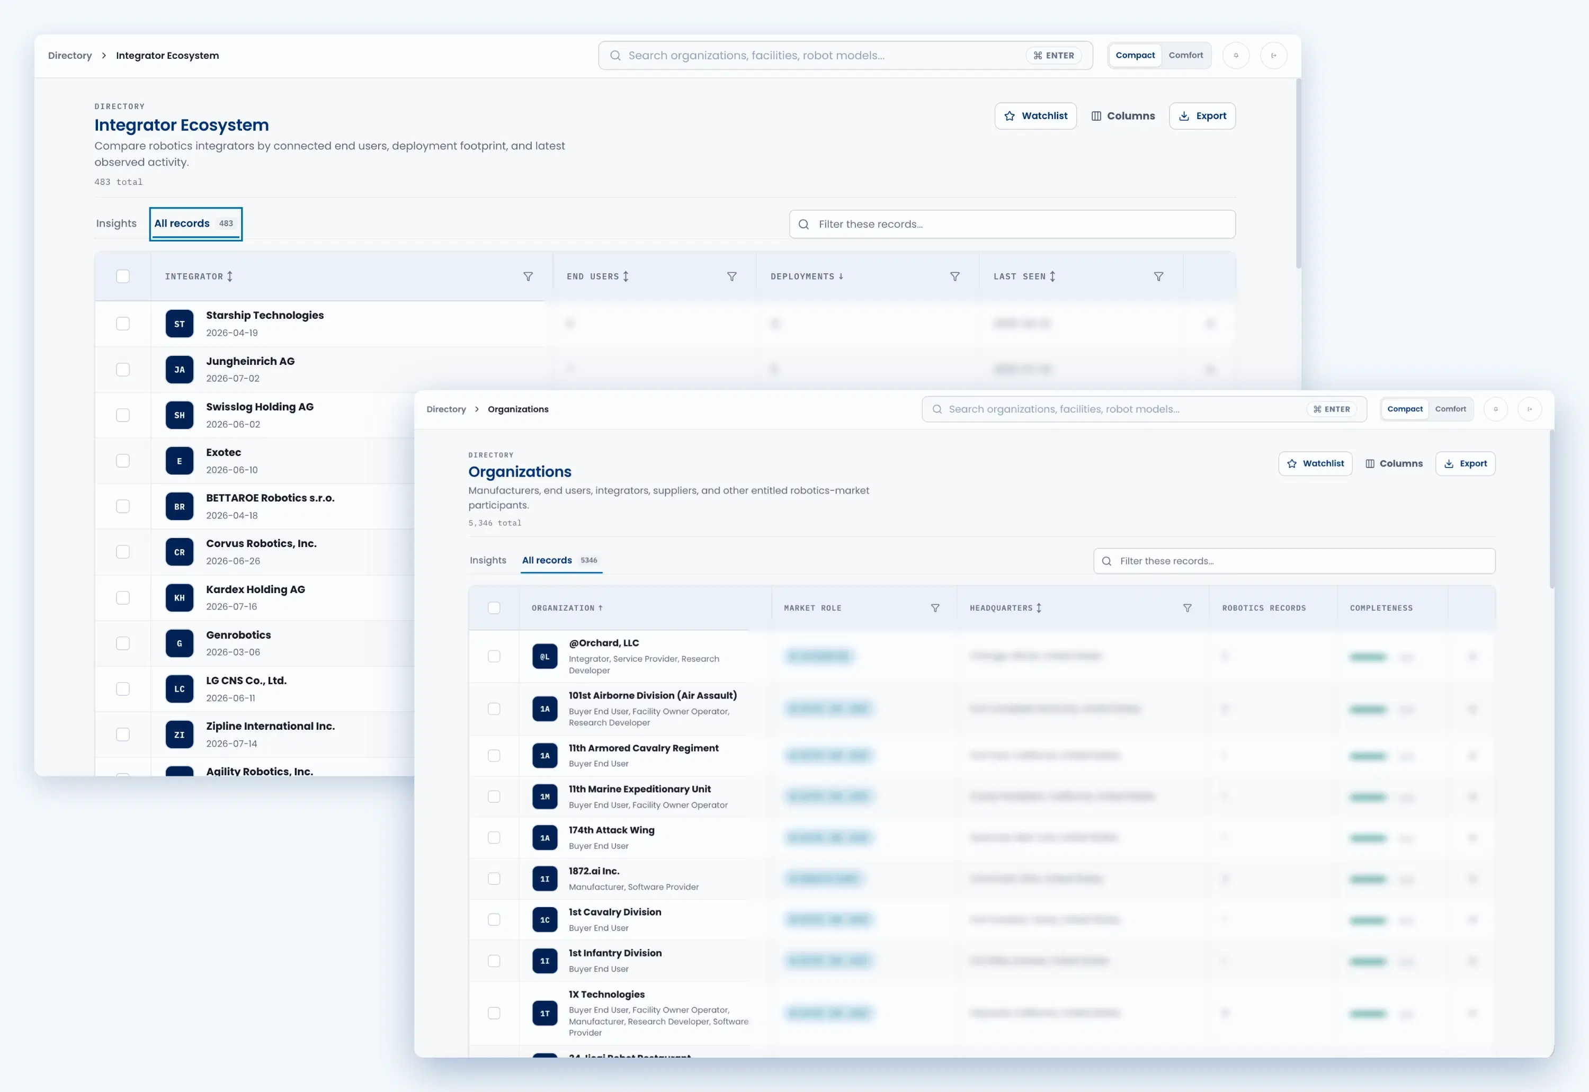
Task: Open notifications bell in Integrator Ecosystem window
Action: (1236, 56)
